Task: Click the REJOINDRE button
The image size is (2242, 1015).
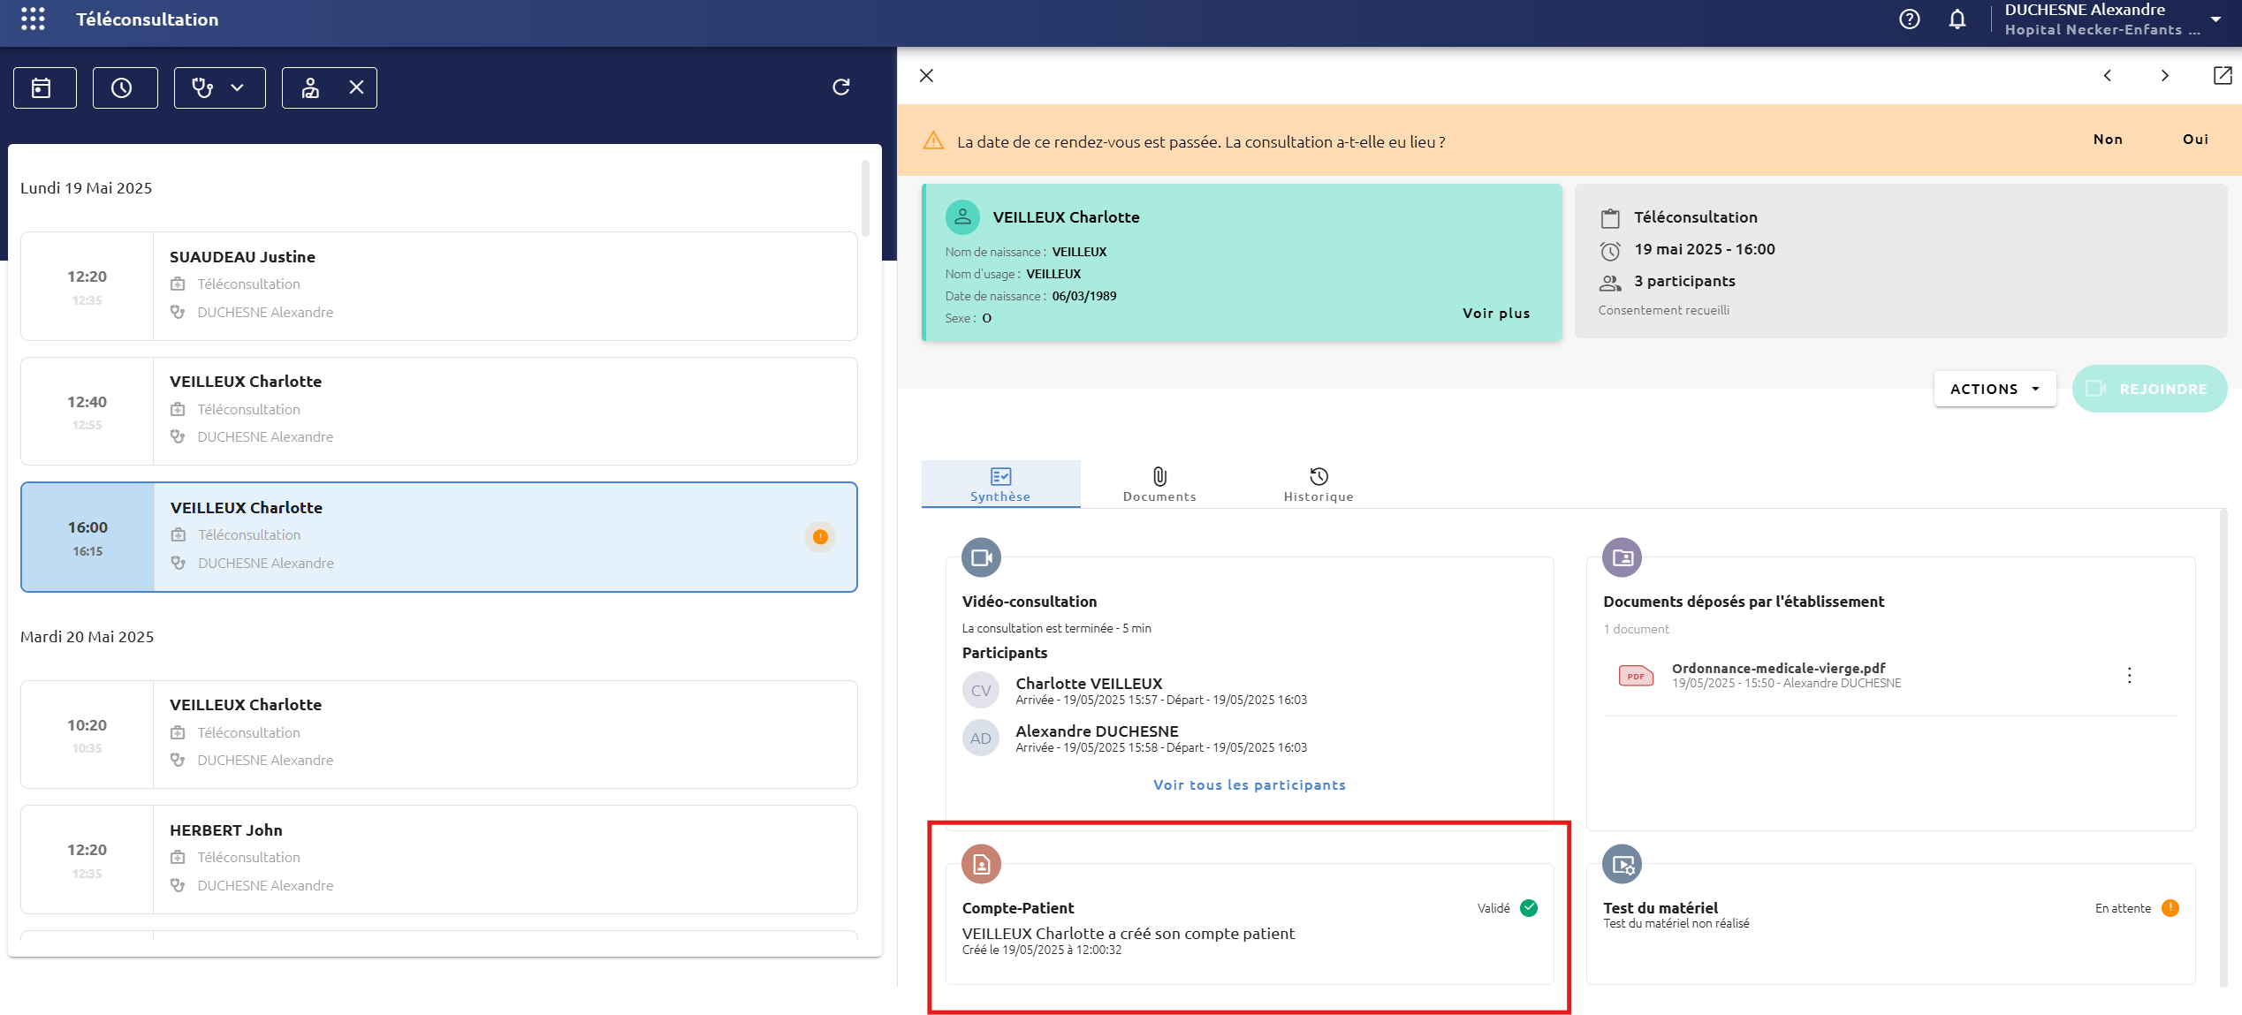Action: [x=2148, y=389]
